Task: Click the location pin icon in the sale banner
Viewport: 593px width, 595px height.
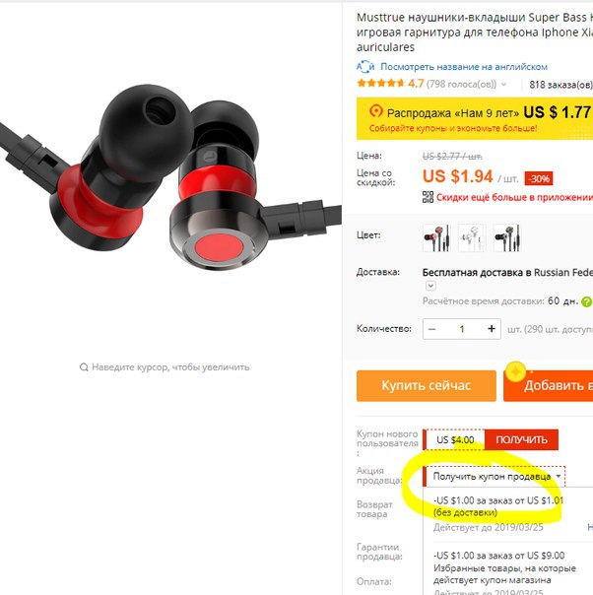Action: tap(375, 111)
